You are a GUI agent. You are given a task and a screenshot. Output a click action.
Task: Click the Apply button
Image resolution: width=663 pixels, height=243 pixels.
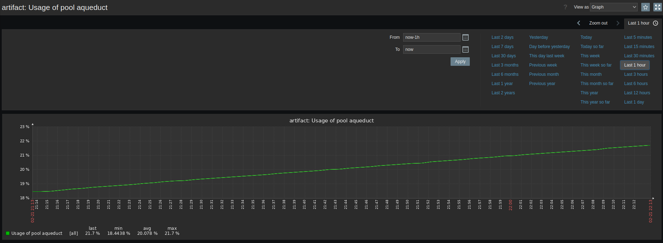[x=460, y=62]
